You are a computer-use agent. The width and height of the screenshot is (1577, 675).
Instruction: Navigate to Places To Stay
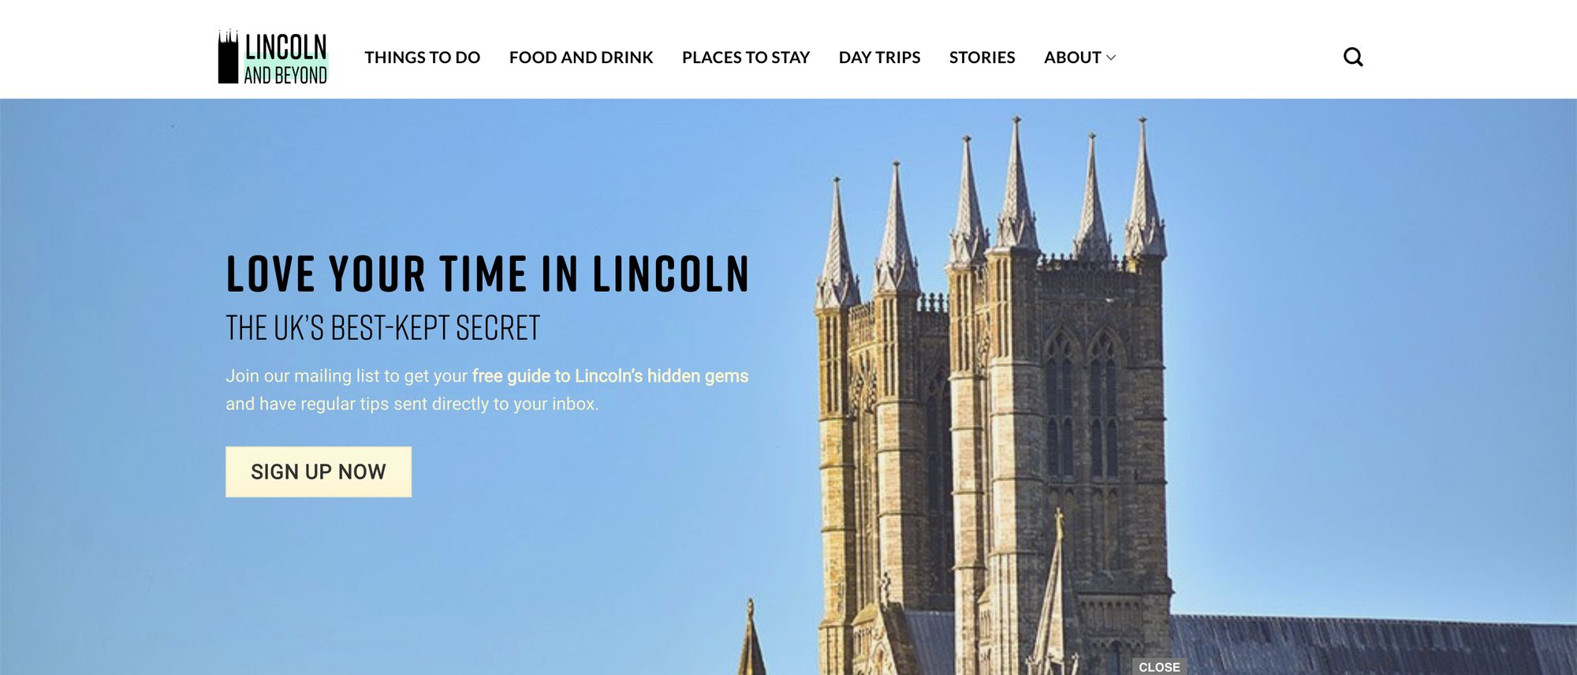coord(746,58)
